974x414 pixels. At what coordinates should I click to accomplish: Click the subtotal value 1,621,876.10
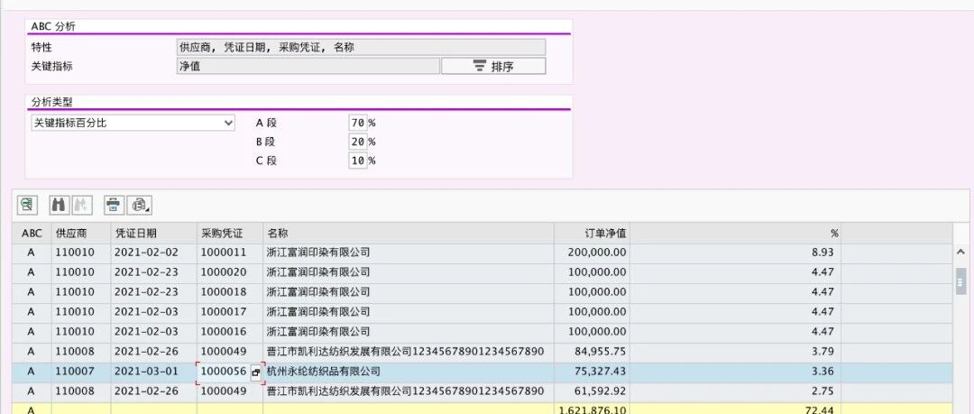coord(592,409)
